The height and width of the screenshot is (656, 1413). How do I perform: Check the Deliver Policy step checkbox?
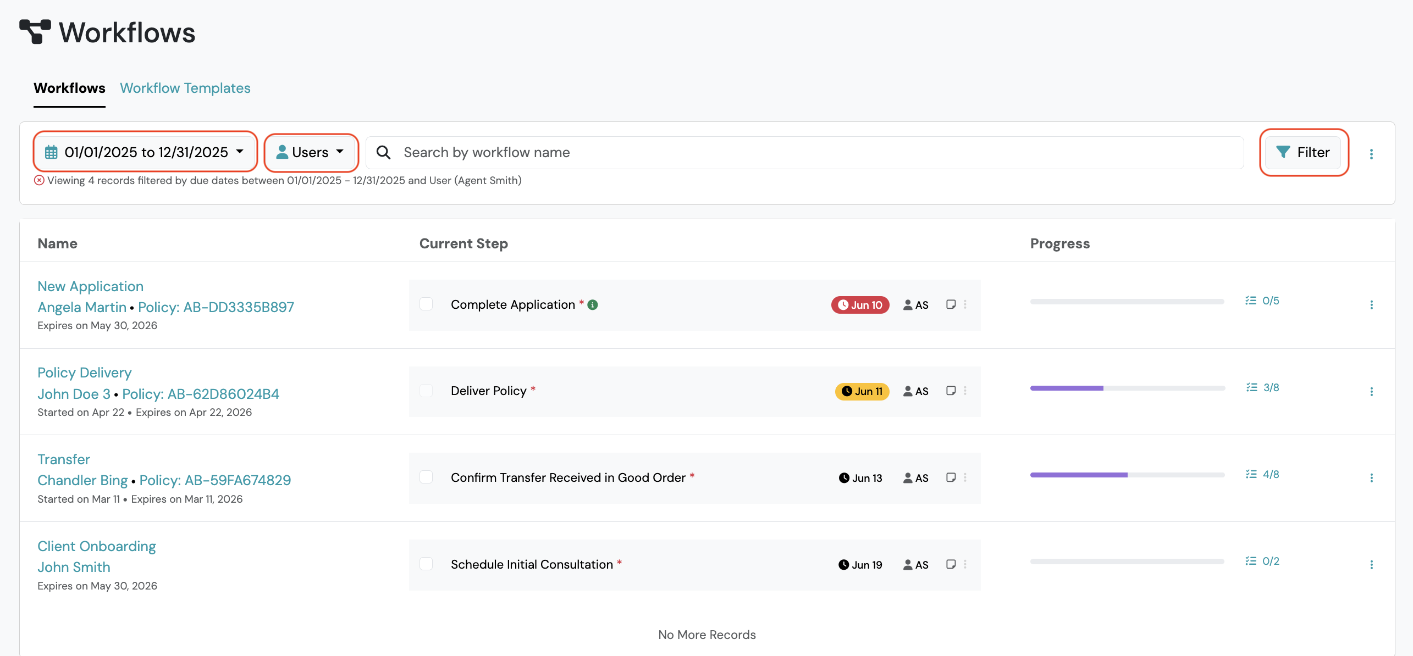426,391
